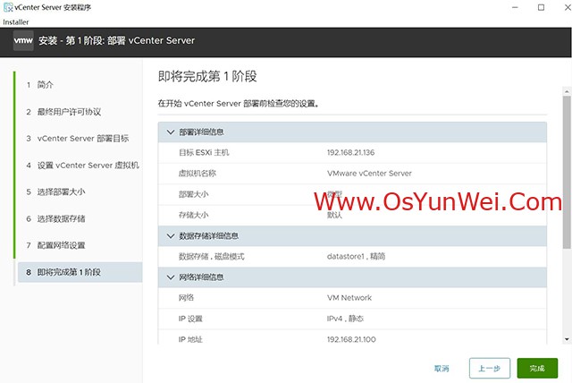This screenshot has width=572, height=383.
Task: Click the vmw logo in header
Action: pos(23,40)
